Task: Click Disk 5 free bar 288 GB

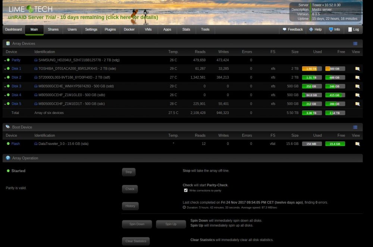Action: [x=335, y=104]
